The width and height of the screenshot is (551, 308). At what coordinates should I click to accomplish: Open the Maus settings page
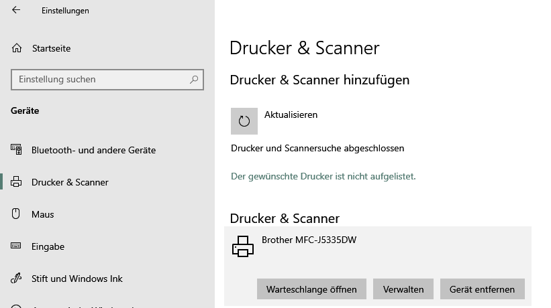pos(42,214)
